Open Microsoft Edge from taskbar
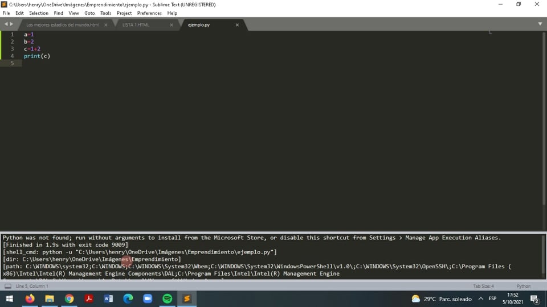 pyautogui.click(x=128, y=298)
